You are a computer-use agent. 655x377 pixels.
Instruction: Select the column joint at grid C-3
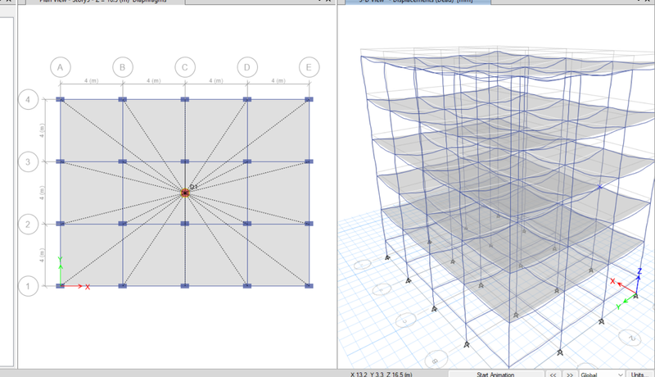tap(185, 161)
